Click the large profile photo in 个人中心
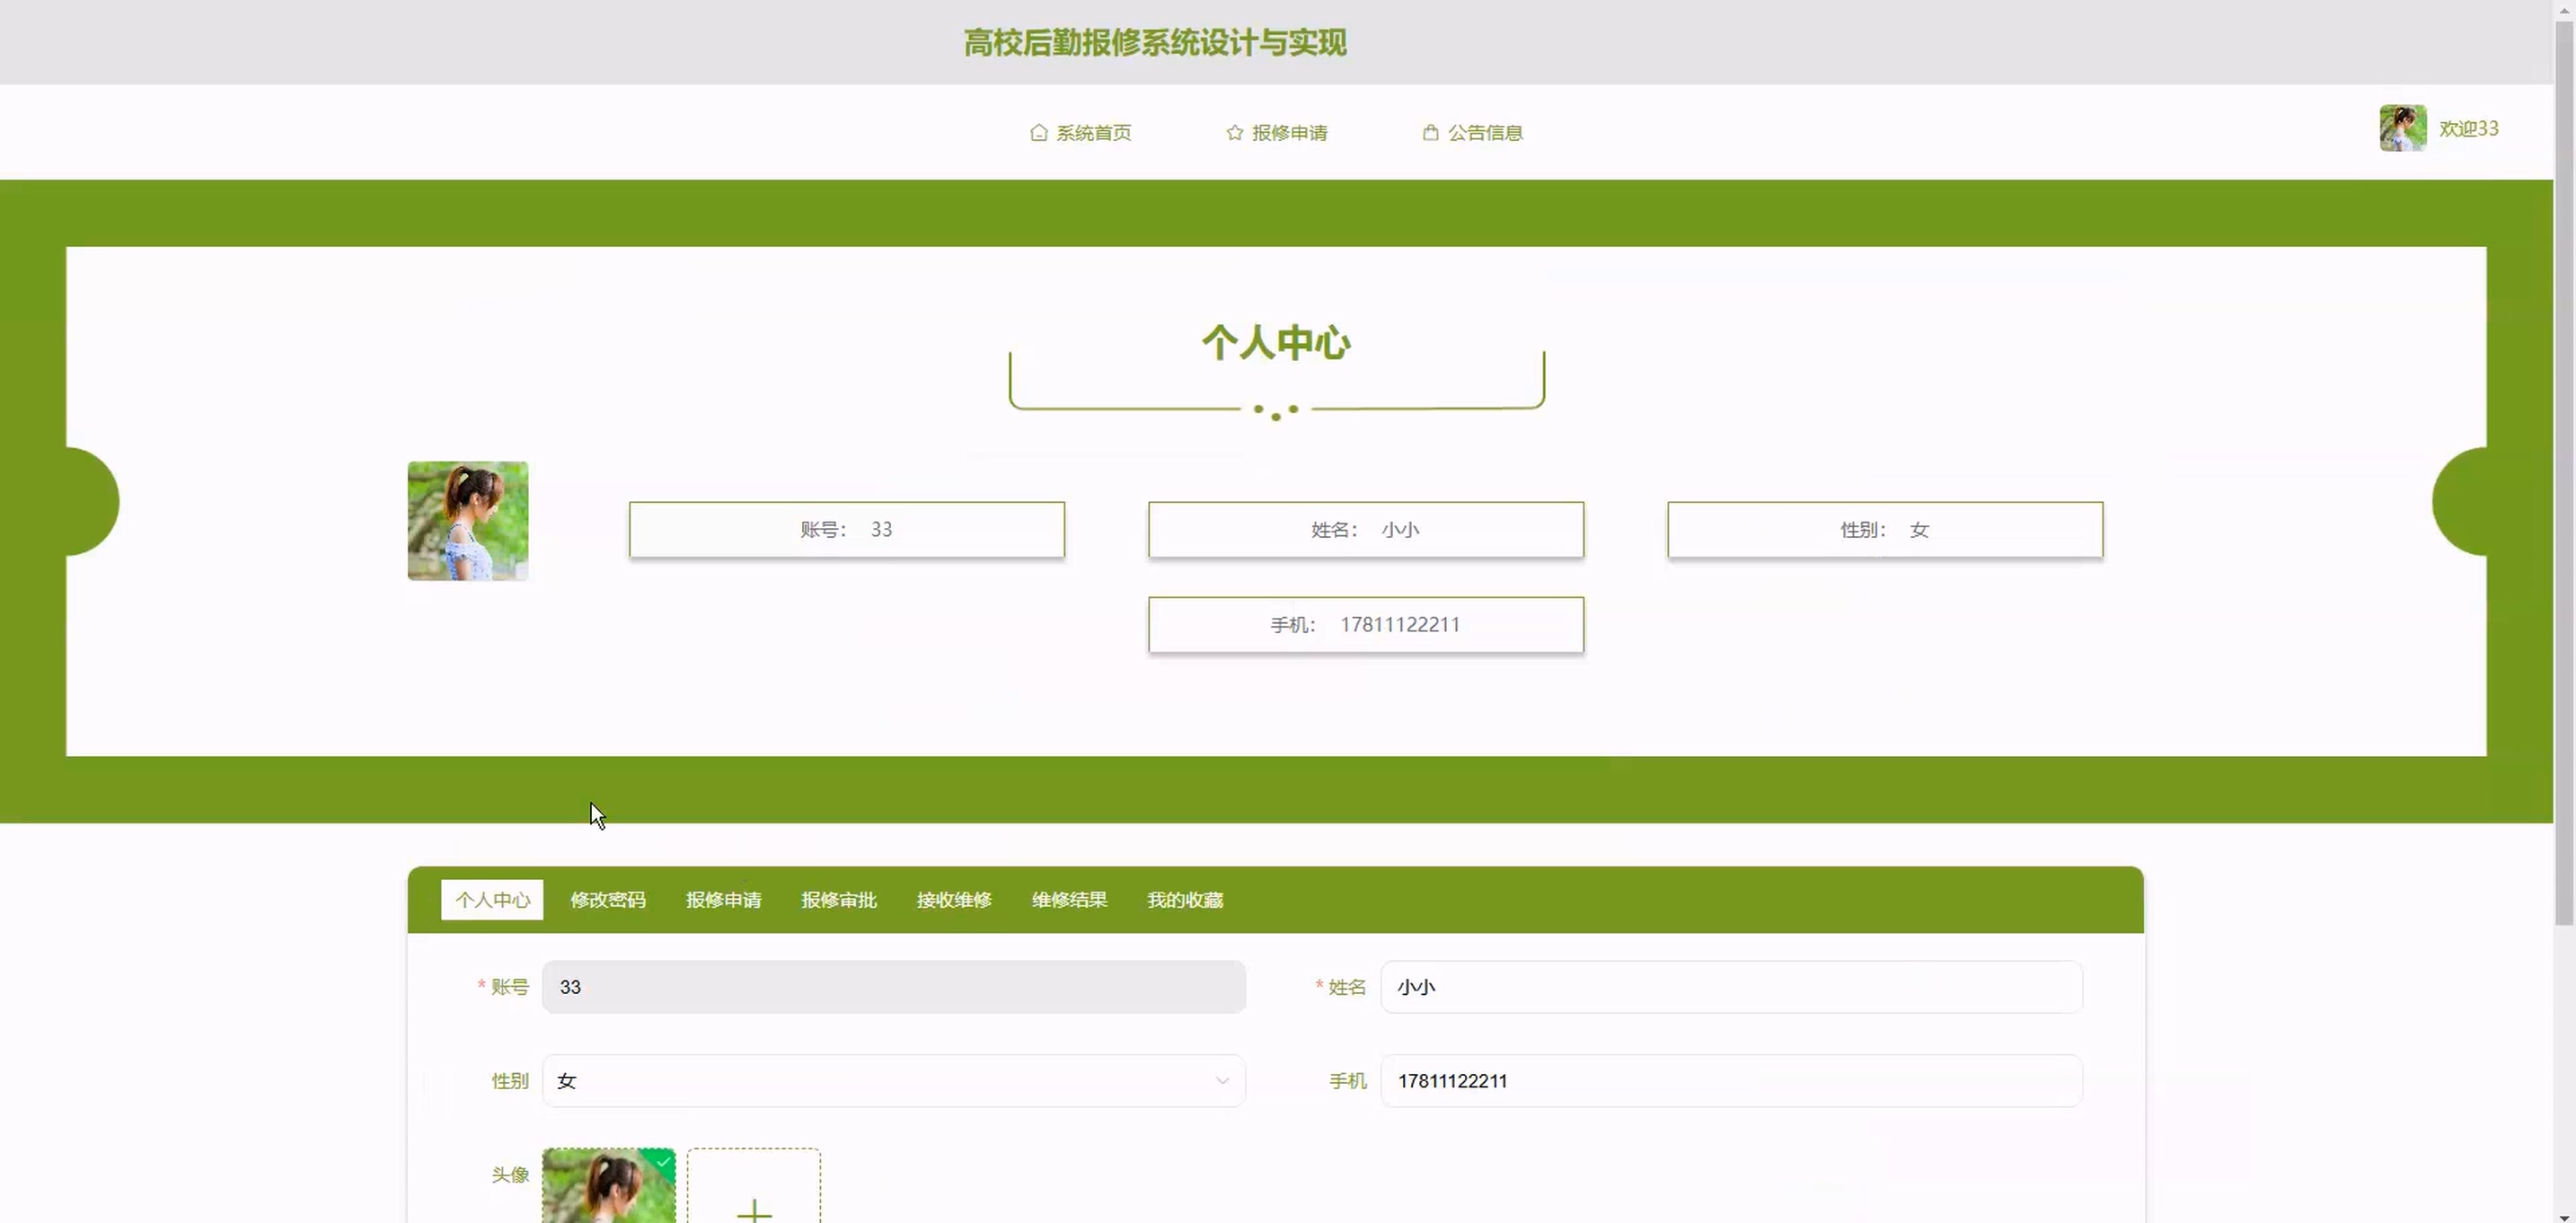 467,520
